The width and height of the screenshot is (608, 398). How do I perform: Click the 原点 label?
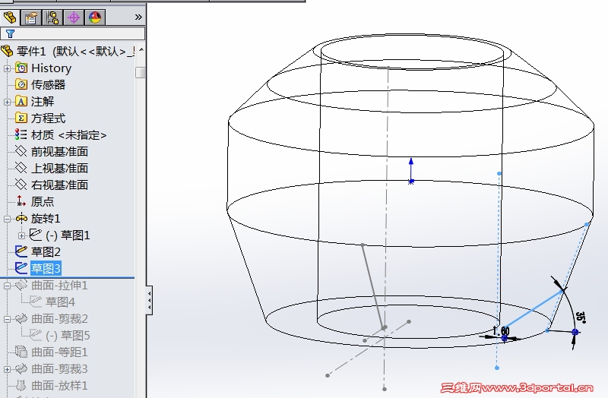point(43,201)
